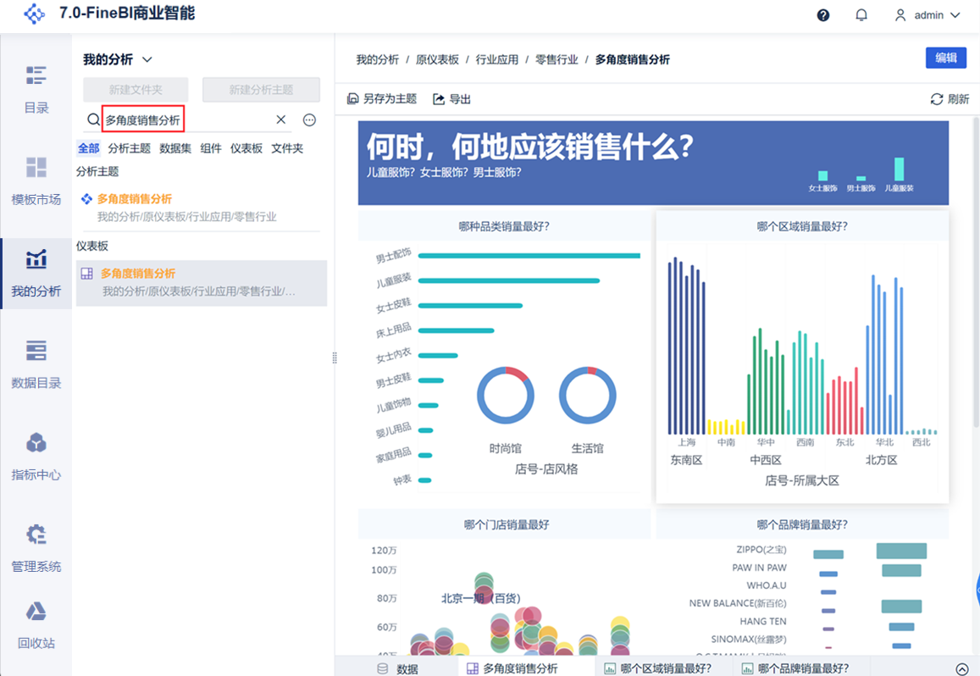Open 模板市场 template market in sidebar
This screenshot has height=676, width=980.
point(36,180)
